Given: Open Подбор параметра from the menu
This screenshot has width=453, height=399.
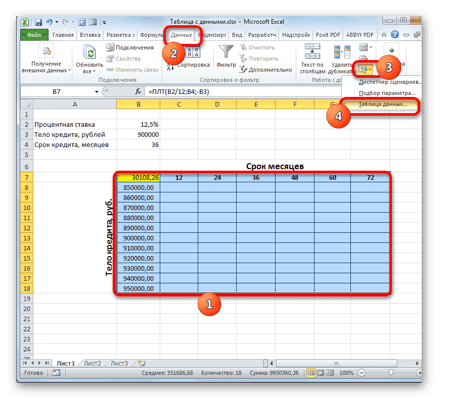Looking at the screenshot, I should point(386,94).
